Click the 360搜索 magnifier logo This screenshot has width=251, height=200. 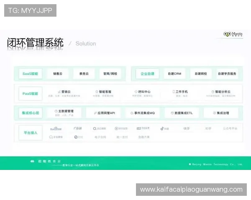point(95,129)
